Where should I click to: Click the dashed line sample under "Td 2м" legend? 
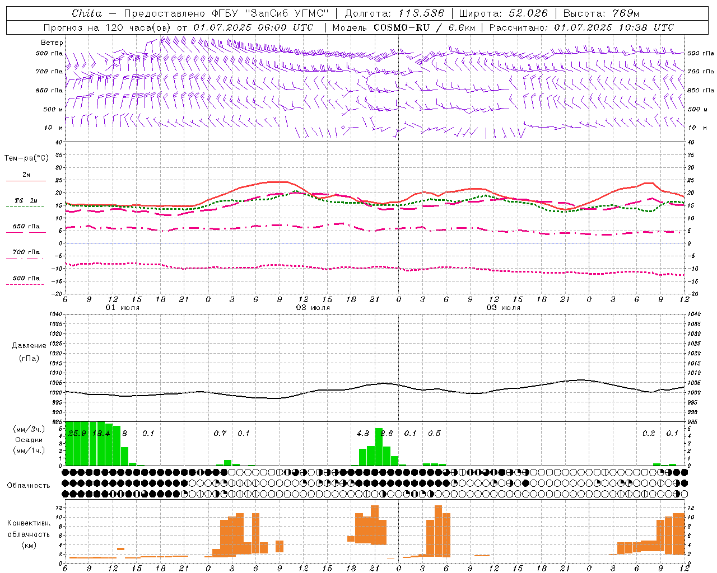click(25, 206)
